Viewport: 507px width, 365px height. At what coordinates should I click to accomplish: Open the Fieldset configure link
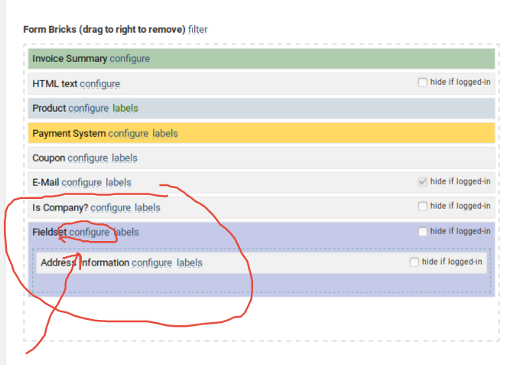[x=89, y=232]
